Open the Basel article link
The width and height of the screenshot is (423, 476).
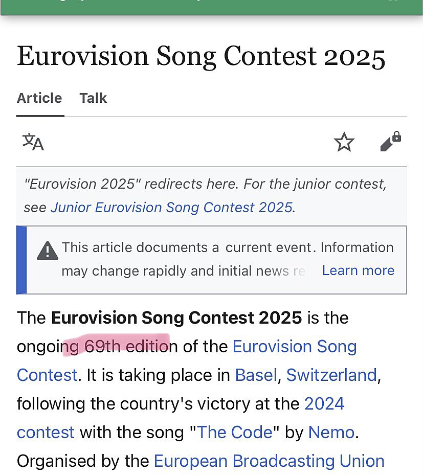[256, 375]
